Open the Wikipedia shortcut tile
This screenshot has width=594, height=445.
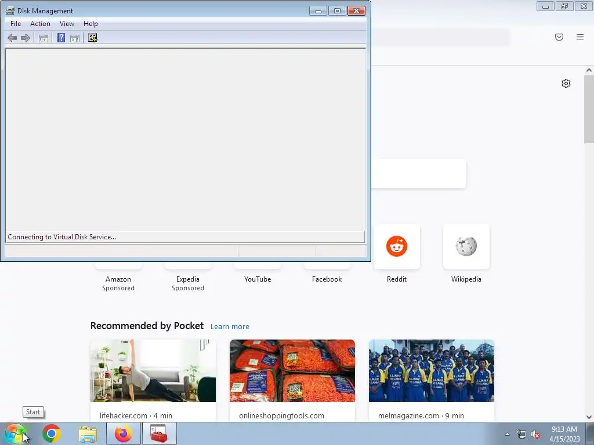(x=466, y=246)
